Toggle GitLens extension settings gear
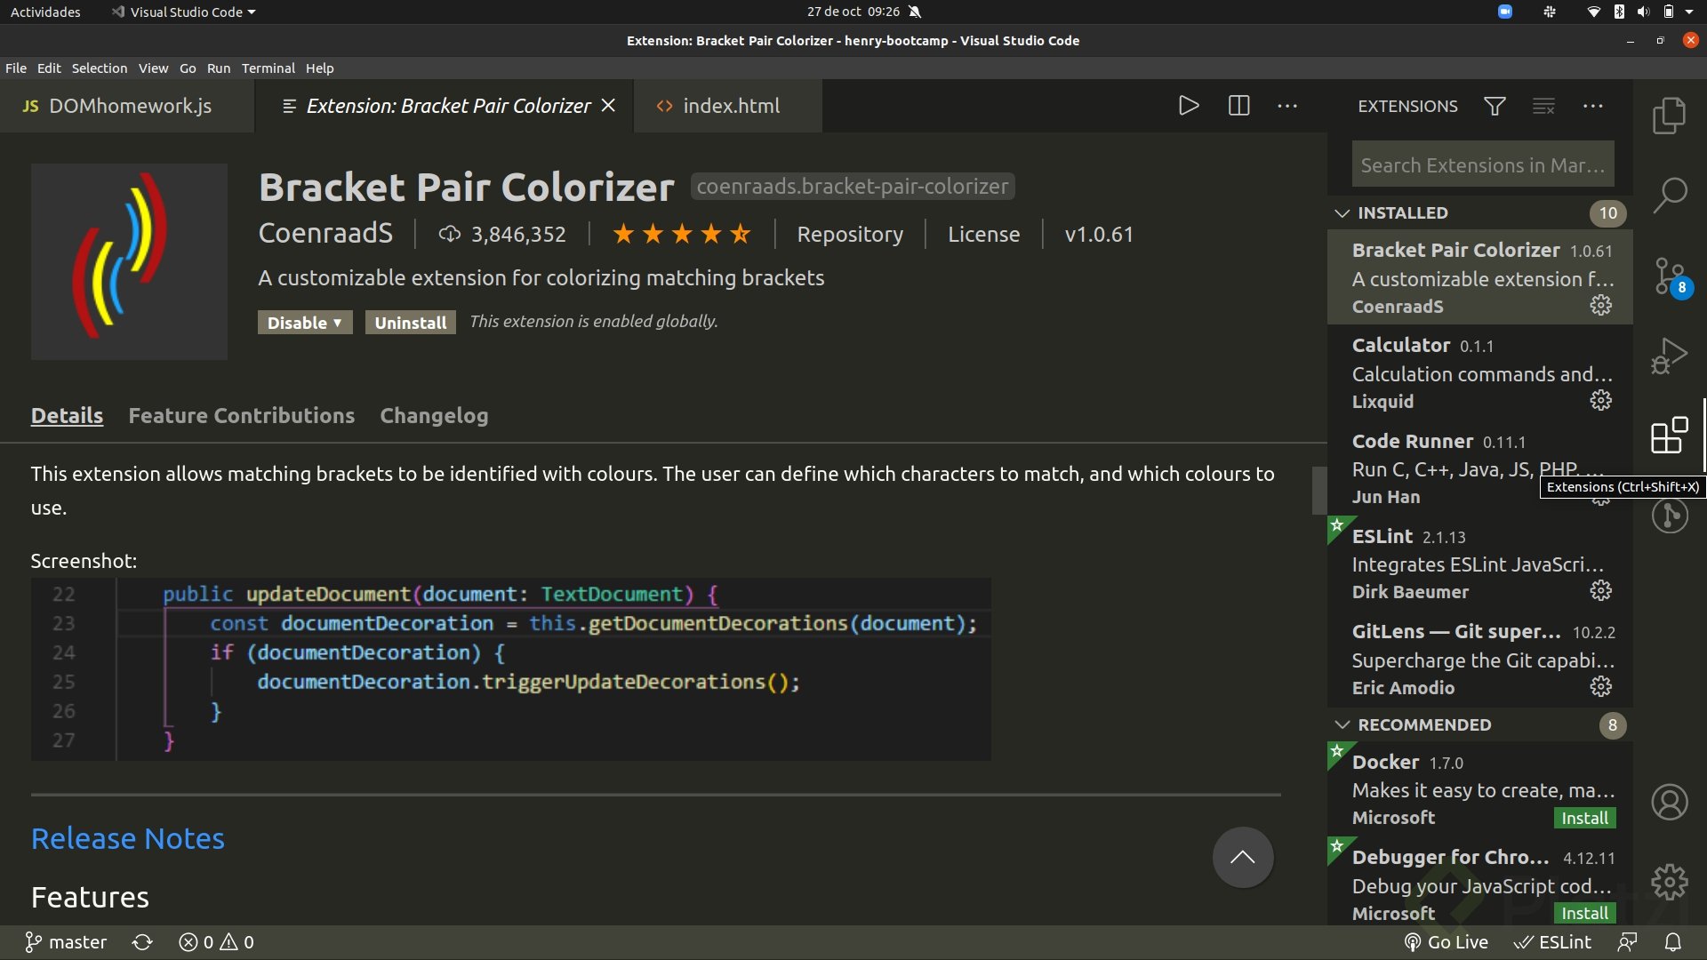Image resolution: width=1707 pixels, height=960 pixels. coord(1601,687)
